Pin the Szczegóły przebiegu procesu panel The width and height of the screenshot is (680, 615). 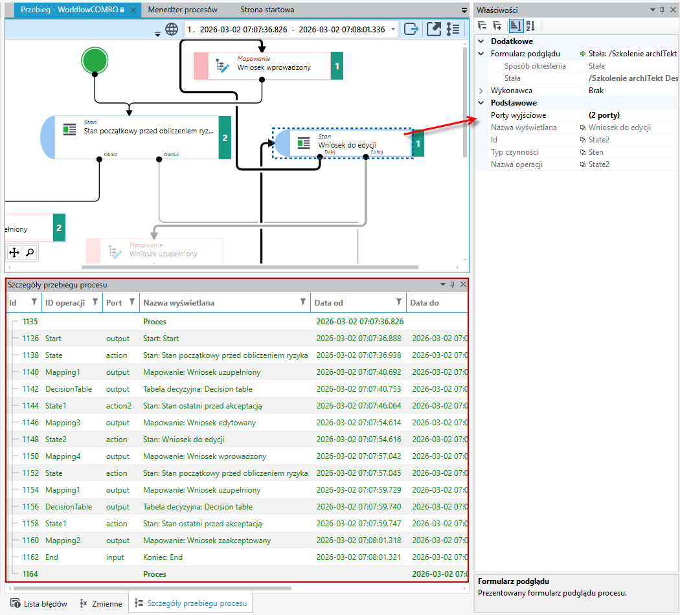pos(452,284)
